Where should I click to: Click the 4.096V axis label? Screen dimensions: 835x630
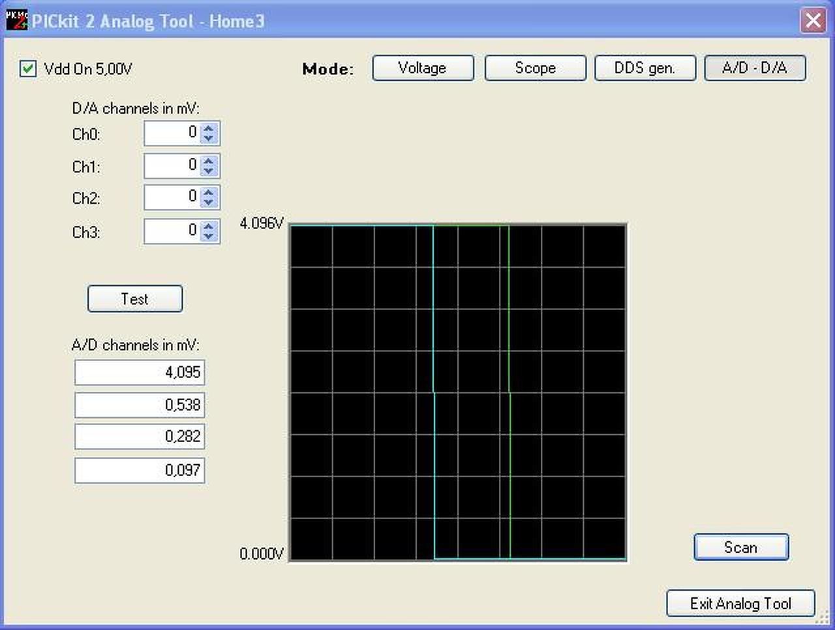[262, 223]
